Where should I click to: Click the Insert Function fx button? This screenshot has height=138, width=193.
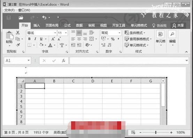point(63,61)
